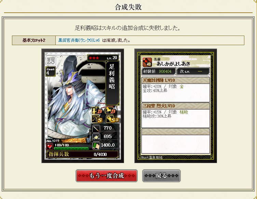
Task: Click the helmet defense stat icon
Action: click(x=96, y=137)
